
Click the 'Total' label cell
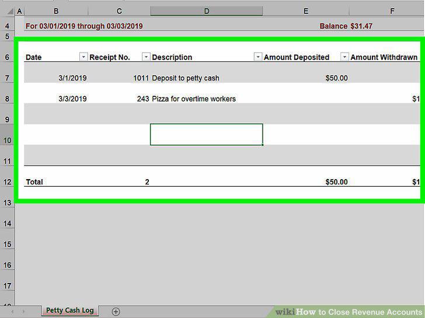(x=34, y=181)
